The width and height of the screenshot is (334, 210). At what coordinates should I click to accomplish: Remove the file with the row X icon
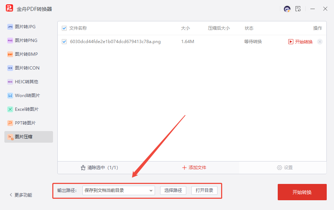click(x=320, y=42)
